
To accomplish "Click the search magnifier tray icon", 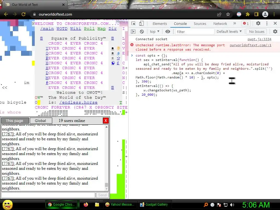I will (206, 205).
